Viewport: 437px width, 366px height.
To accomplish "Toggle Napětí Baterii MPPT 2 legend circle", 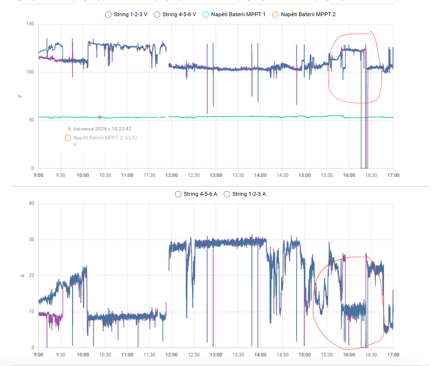I will point(275,15).
